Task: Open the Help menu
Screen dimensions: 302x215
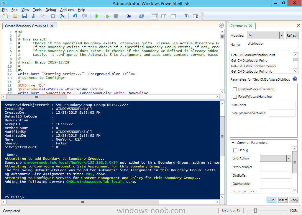Action: (81, 10)
